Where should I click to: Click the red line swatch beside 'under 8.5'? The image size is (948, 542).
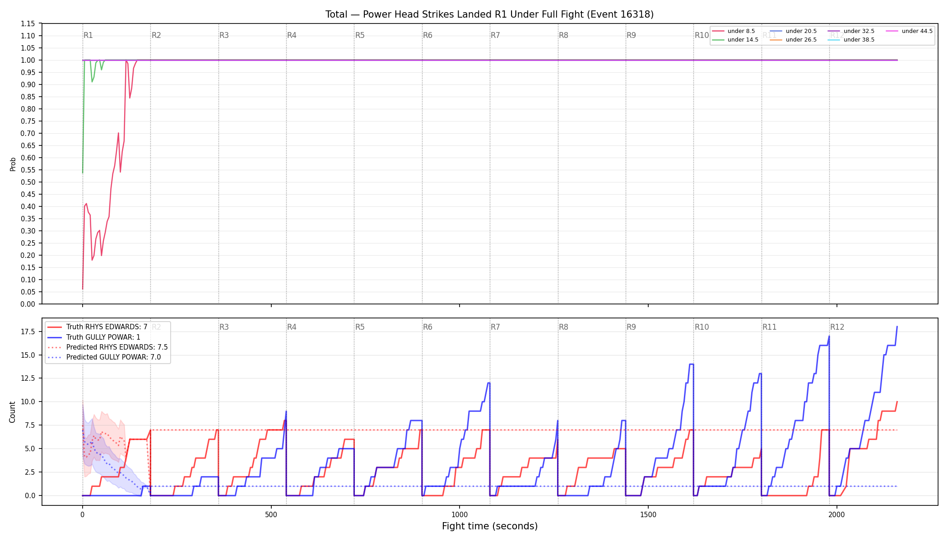point(718,31)
